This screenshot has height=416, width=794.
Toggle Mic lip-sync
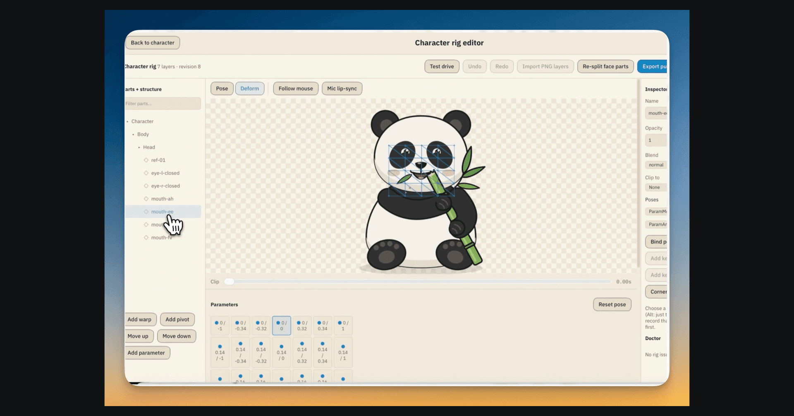(x=342, y=89)
